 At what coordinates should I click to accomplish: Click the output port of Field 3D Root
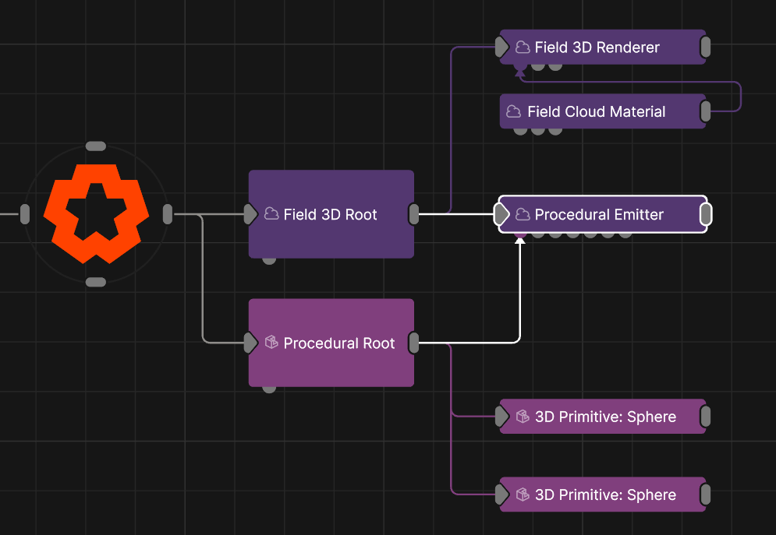pos(414,213)
